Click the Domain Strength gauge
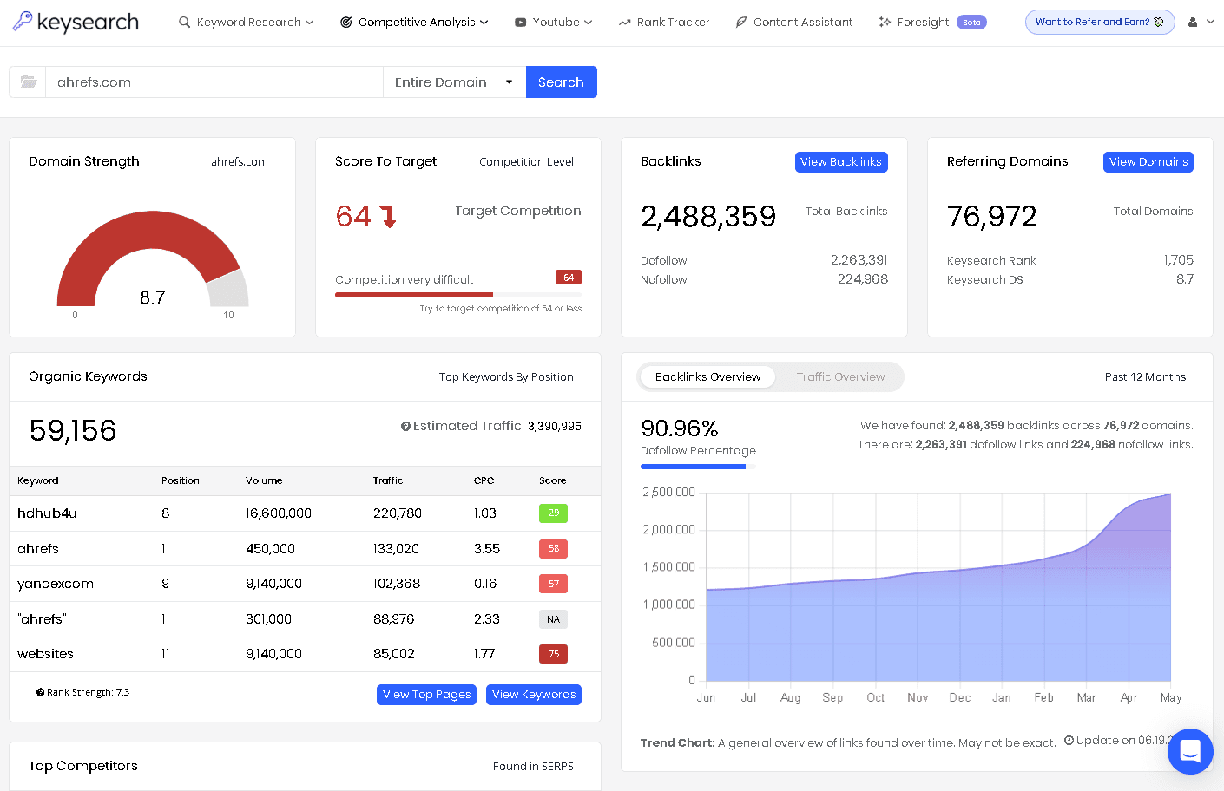The image size is (1224, 791). click(153, 260)
